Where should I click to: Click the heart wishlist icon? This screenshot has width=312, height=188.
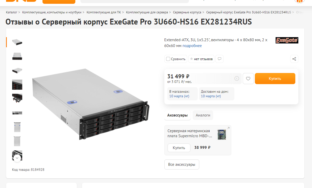click(x=248, y=79)
